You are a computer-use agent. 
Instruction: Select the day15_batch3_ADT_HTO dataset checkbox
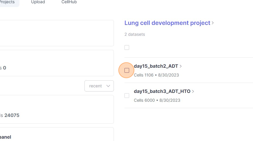[x=127, y=96]
